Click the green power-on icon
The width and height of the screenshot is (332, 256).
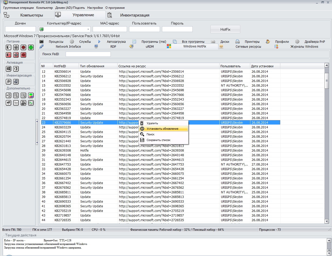pyautogui.click(x=31, y=47)
